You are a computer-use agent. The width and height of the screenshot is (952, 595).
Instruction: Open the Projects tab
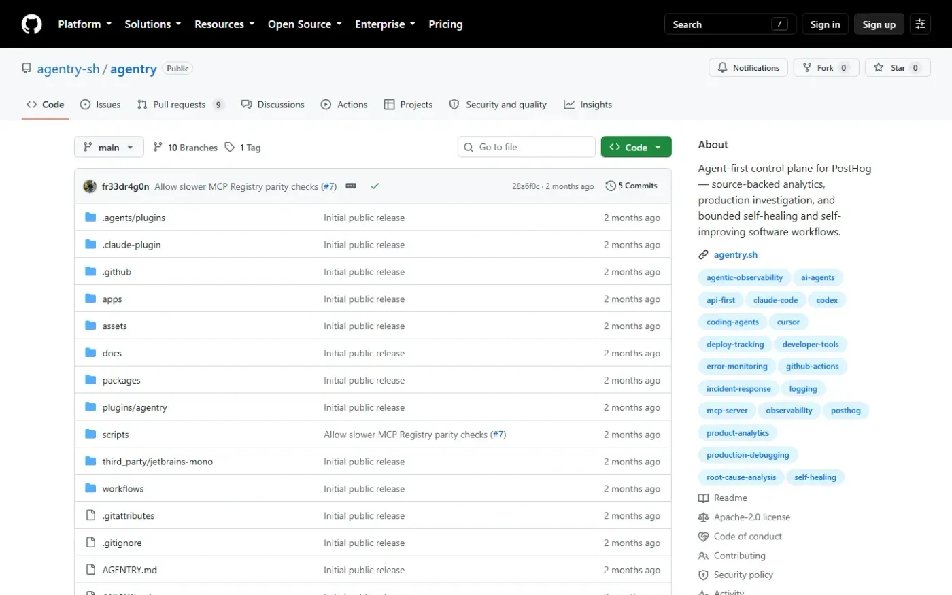click(x=408, y=105)
